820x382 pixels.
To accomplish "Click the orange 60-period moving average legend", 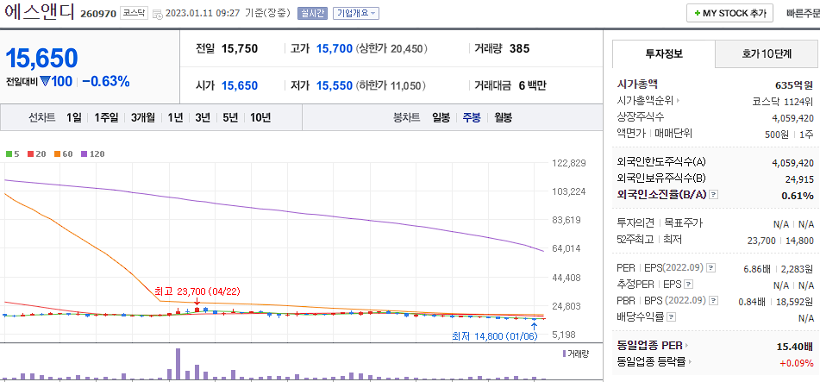I will pos(64,153).
